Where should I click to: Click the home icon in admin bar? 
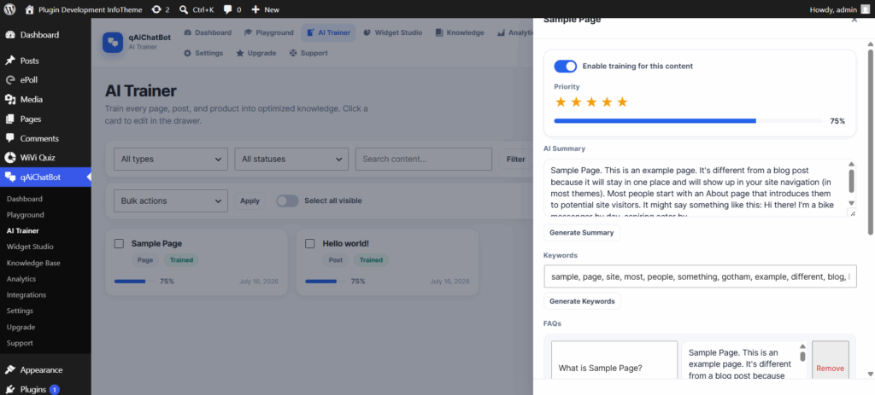click(x=30, y=9)
